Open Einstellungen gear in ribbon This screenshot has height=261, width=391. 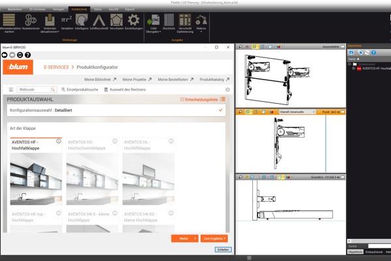[x=134, y=22]
